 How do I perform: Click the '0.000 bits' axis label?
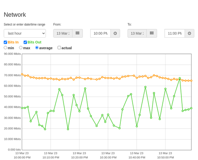14,150
